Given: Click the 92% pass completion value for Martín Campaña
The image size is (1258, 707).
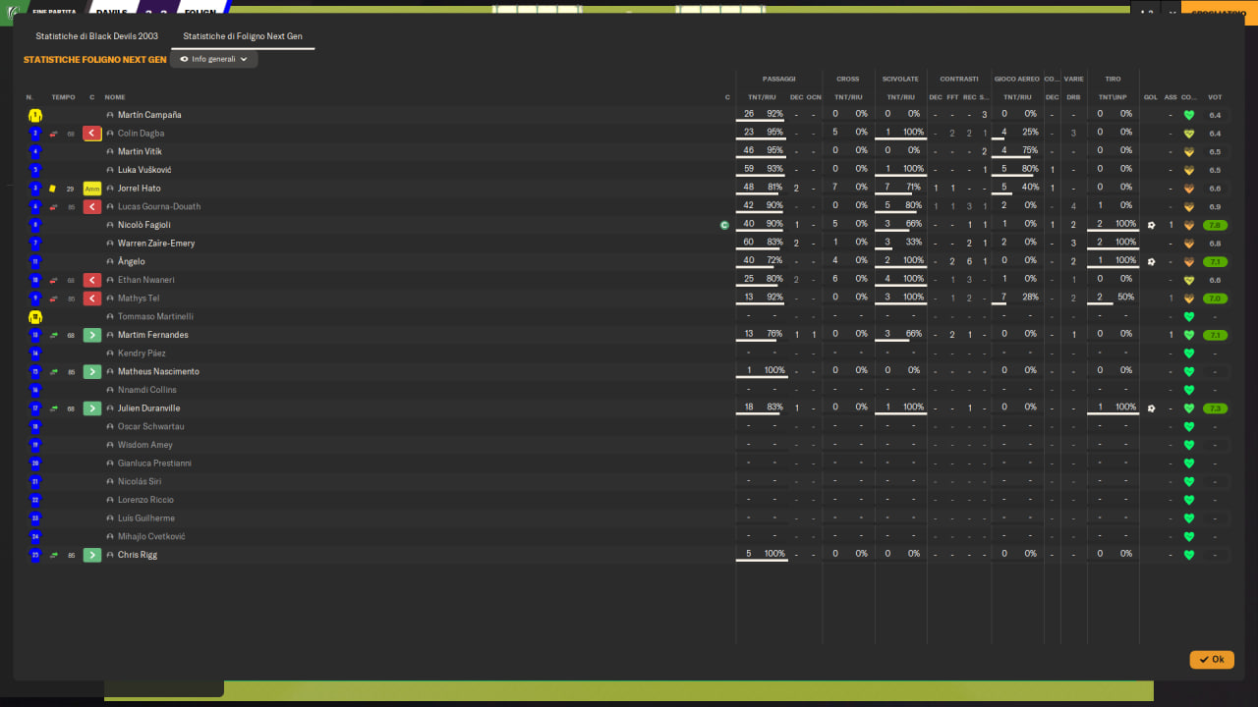Looking at the screenshot, I should (x=775, y=114).
